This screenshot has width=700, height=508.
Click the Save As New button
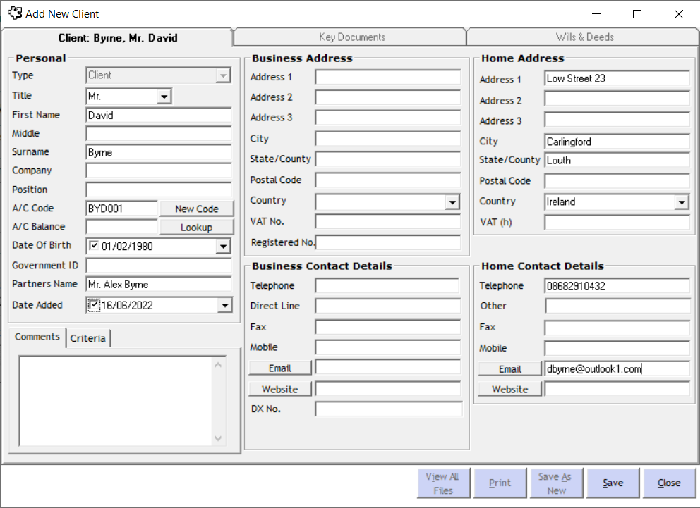tap(556, 483)
